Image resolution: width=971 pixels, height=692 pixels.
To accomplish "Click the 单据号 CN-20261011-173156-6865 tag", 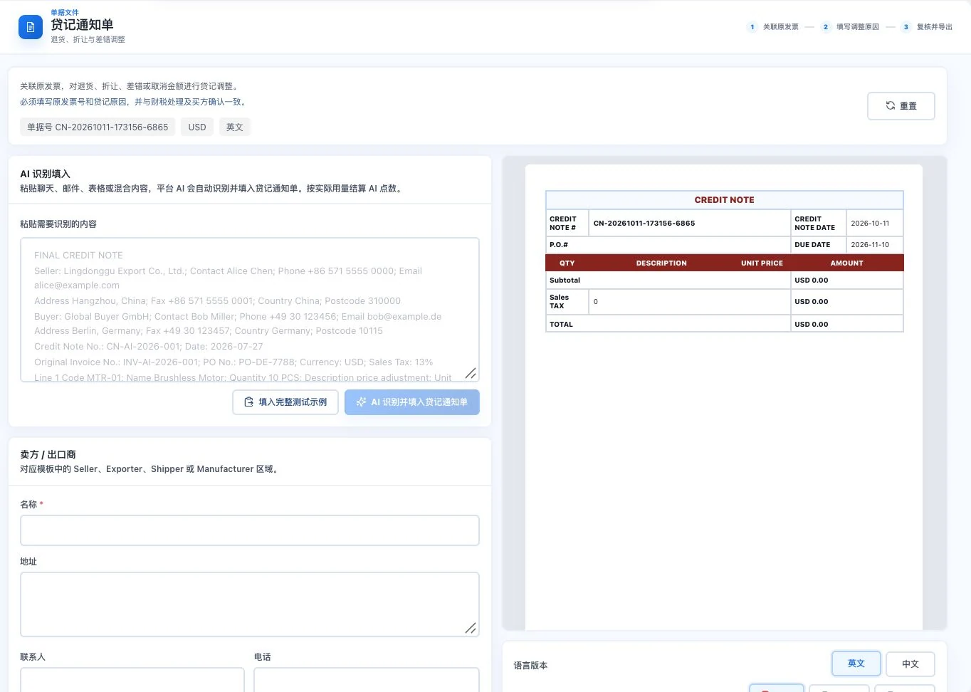I will coord(98,127).
